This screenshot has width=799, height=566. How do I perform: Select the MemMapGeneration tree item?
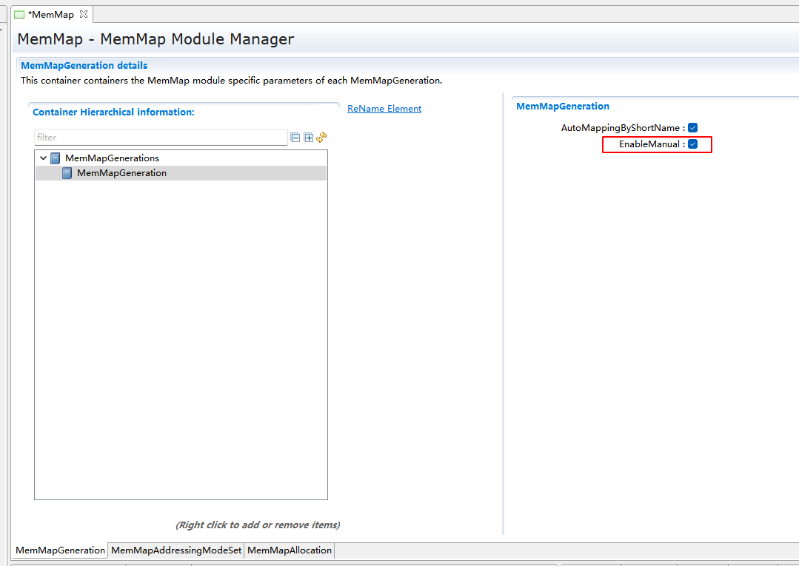[x=121, y=173]
